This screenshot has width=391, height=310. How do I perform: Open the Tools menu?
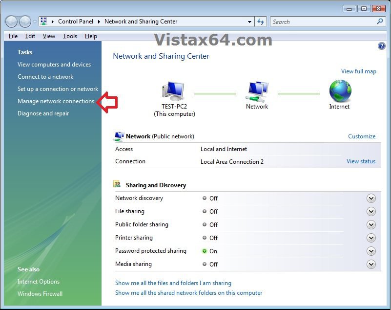[x=70, y=36]
